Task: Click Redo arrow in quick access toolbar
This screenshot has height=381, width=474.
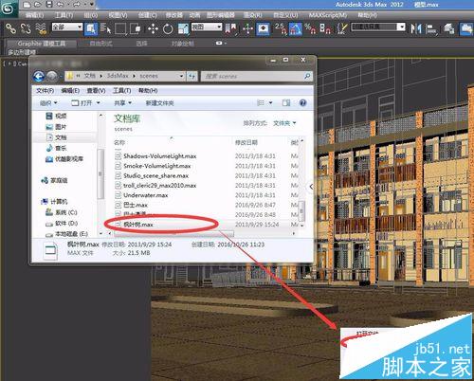Action: pos(77,5)
